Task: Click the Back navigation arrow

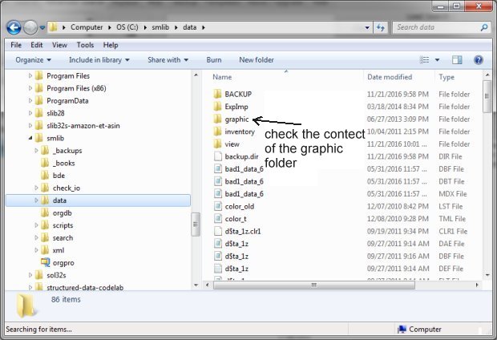Action: click(x=14, y=27)
